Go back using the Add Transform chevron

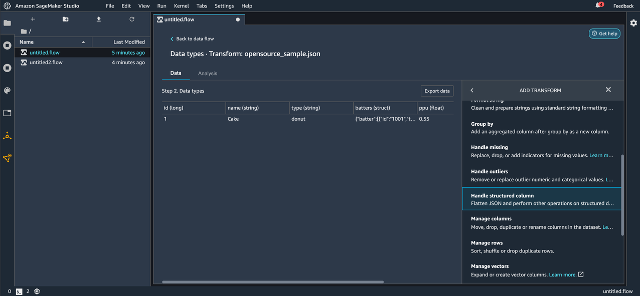tap(472, 90)
